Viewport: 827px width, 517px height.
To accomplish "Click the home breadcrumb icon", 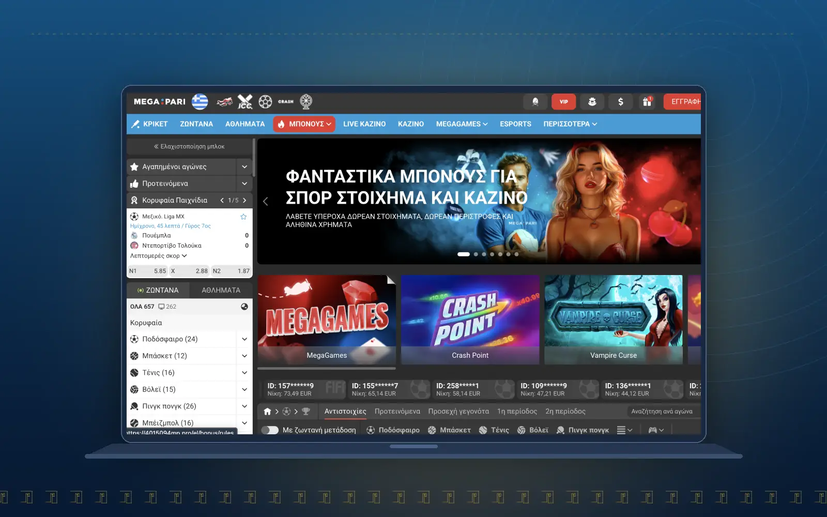I will point(267,412).
